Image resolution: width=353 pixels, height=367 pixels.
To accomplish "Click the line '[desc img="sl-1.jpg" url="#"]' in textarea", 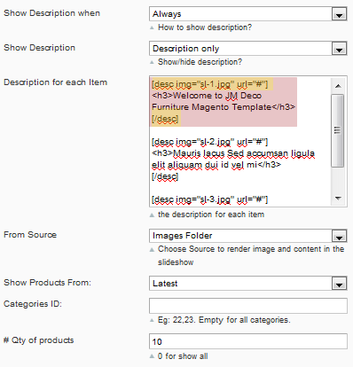I will pyautogui.click(x=209, y=84).
